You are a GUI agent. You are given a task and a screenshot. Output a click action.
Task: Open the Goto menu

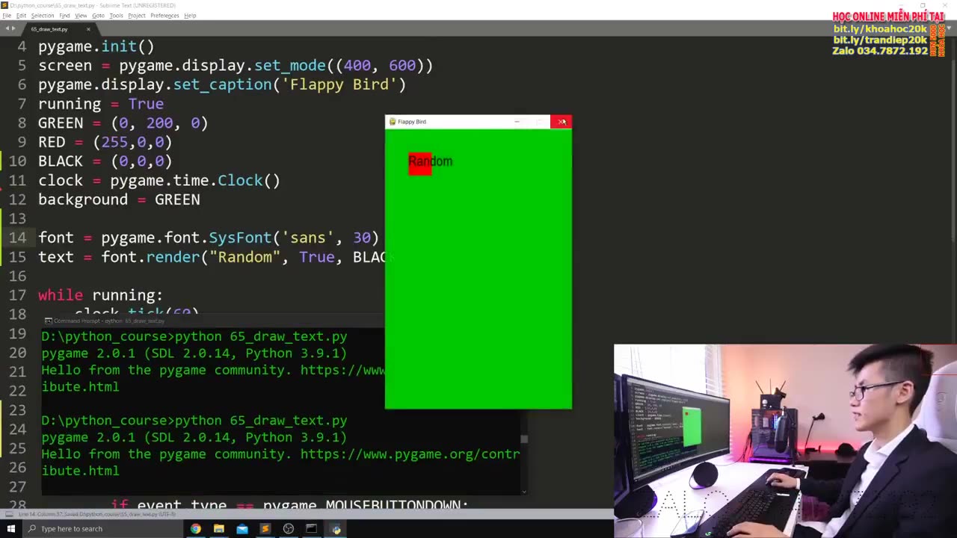[98, 15]
